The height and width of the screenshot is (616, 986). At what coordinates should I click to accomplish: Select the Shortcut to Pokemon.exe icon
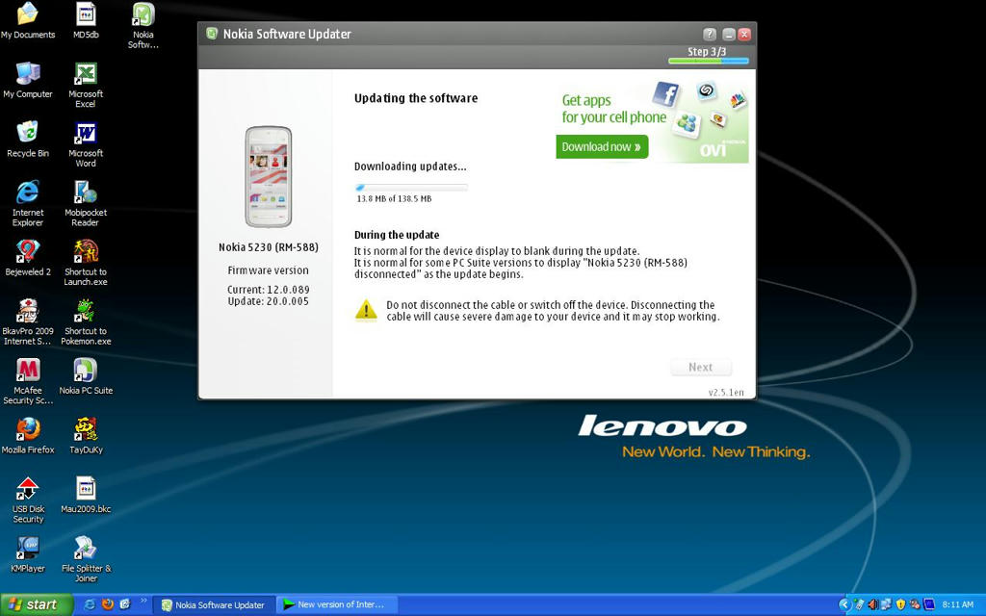click(x=86, y=321)
